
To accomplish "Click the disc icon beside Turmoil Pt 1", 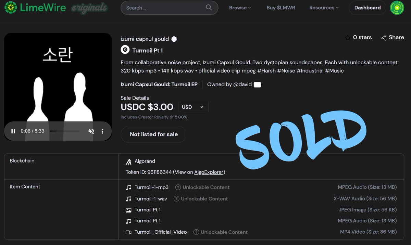I will click(x=125, y=50).
